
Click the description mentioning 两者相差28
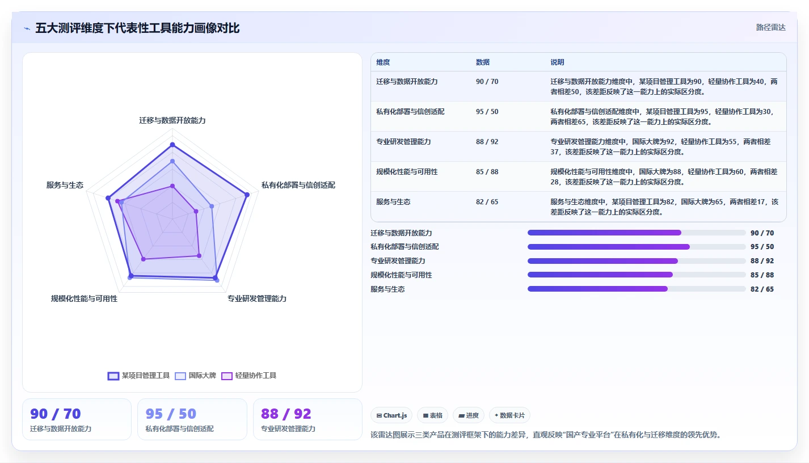click(664, 176)
